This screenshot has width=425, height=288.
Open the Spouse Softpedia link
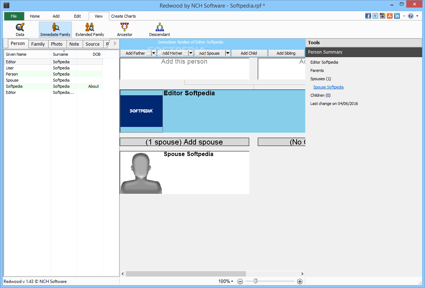pos(328,87)
